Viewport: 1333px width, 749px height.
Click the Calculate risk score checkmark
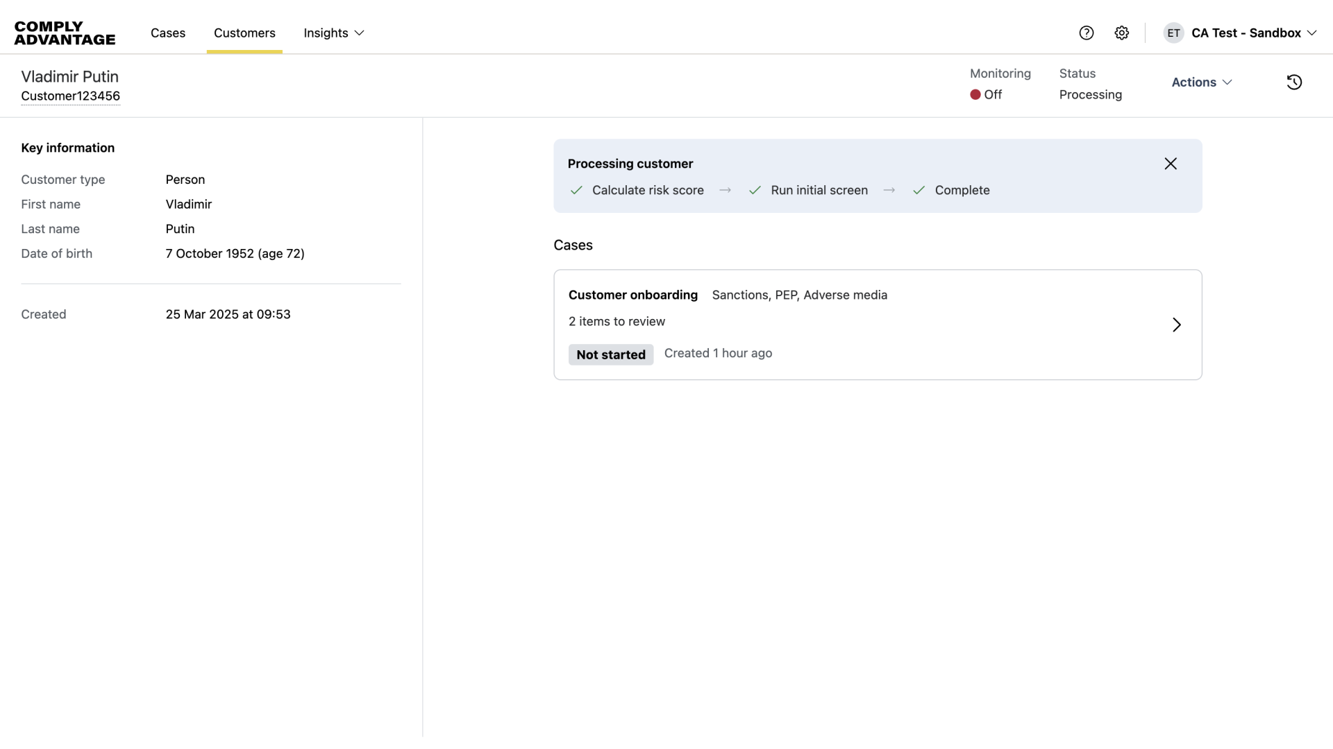(576, 190)
